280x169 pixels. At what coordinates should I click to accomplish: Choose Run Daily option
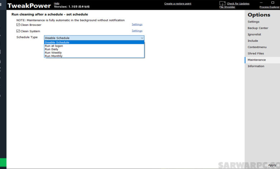pos(94,49)
